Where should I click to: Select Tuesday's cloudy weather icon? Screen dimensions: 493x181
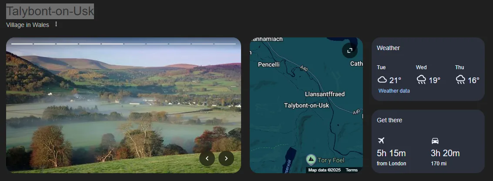click(382, 80)
